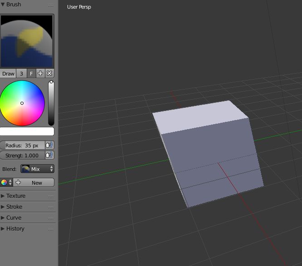Viewport: 302px width, 266px height.
Task: Expand the History panel
Action: pyautogui.click(x=15, y=229)
